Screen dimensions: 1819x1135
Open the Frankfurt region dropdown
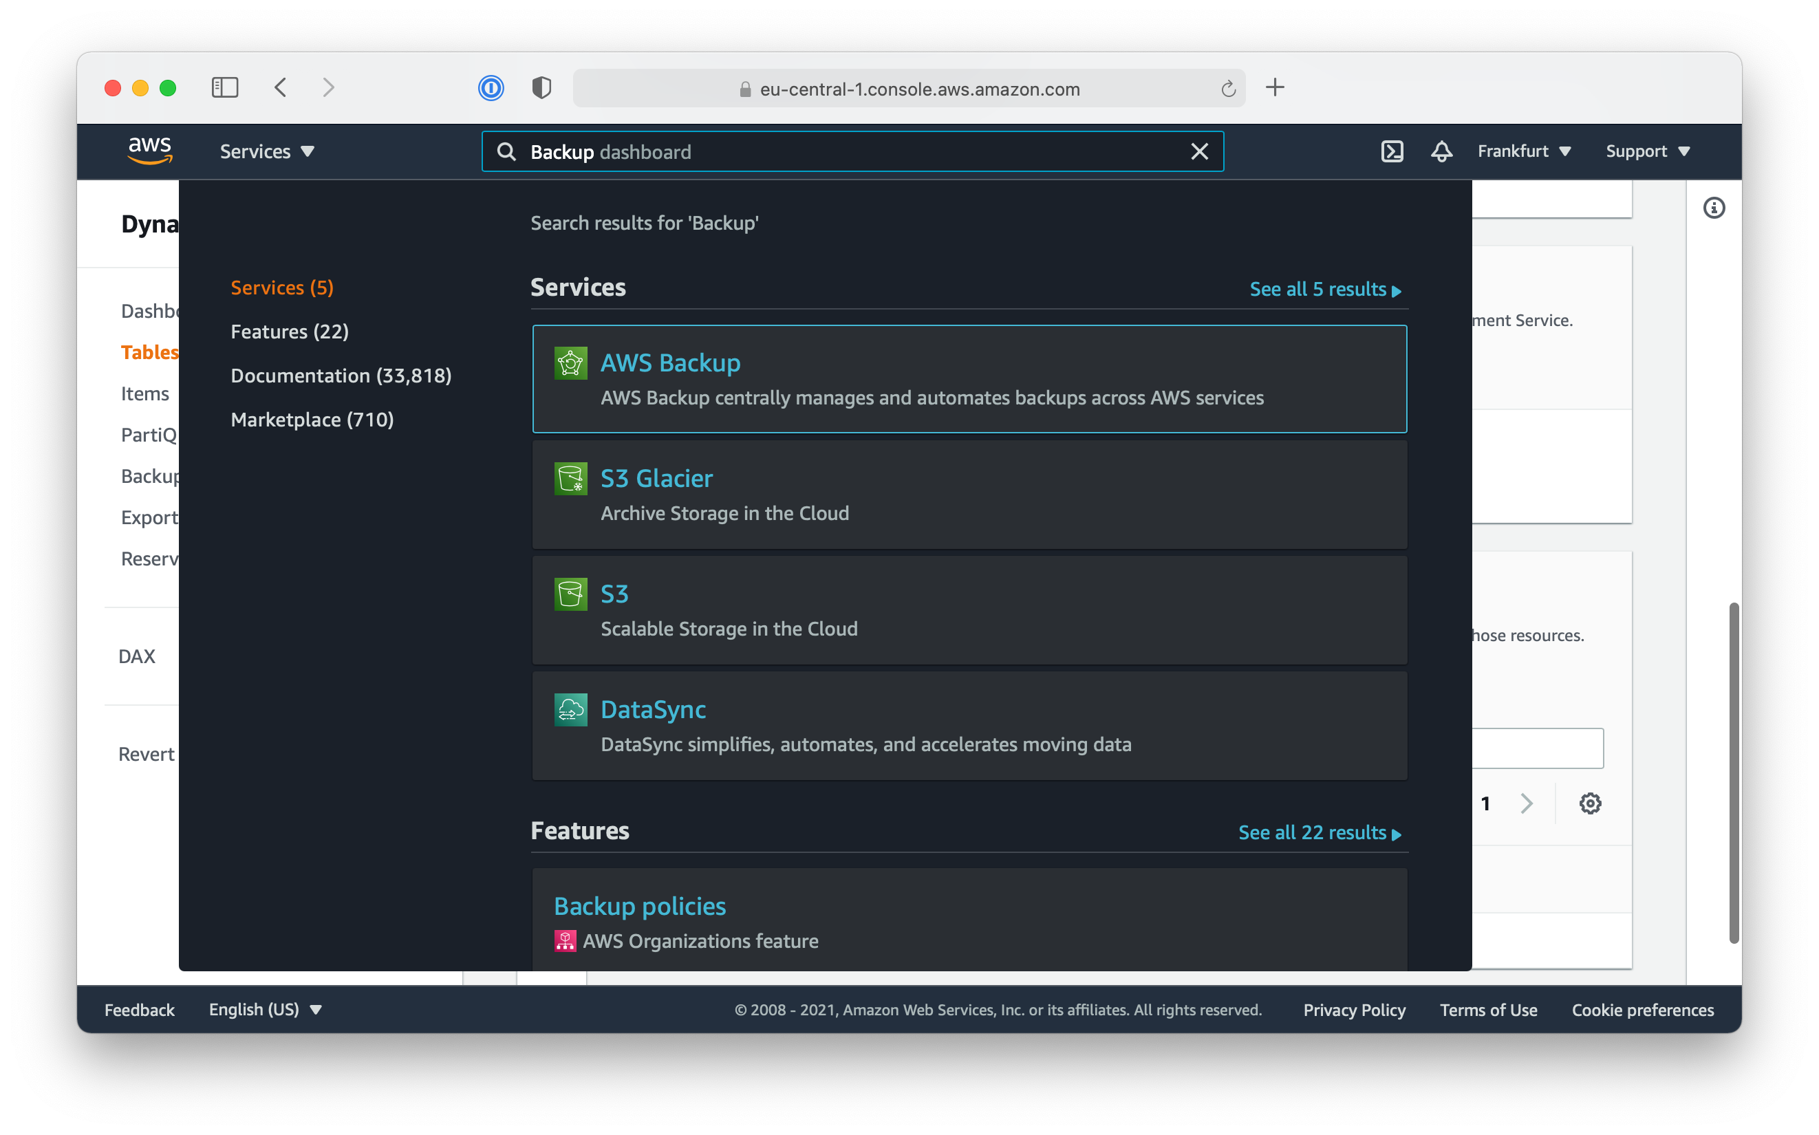click(1523, 151)
